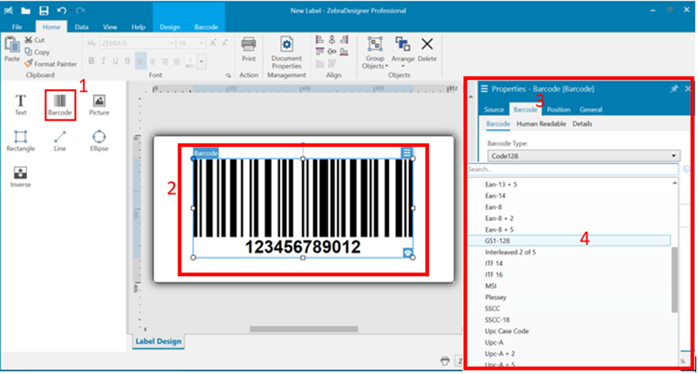Click the Print icon in the ribbon
The height and width of the screenshot is (374, 698).
point(248,49)
